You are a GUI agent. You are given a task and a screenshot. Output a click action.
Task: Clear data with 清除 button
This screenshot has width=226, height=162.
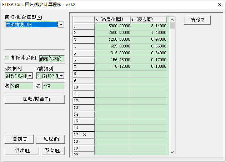coord(197,20)
